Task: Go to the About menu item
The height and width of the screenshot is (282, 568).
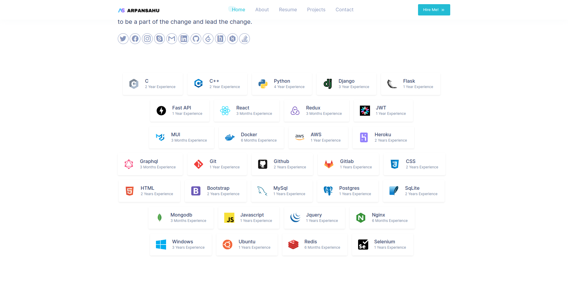Action: coord(262,10)
